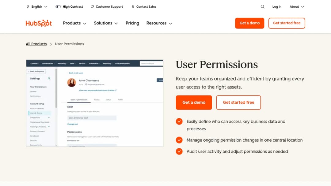Click the person icon beside Contact Sales
331x186 pixels.
[133, 7]
